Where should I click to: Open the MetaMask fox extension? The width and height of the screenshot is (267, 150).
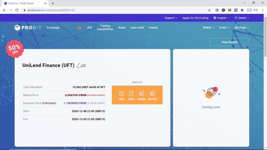pos(229,10)
